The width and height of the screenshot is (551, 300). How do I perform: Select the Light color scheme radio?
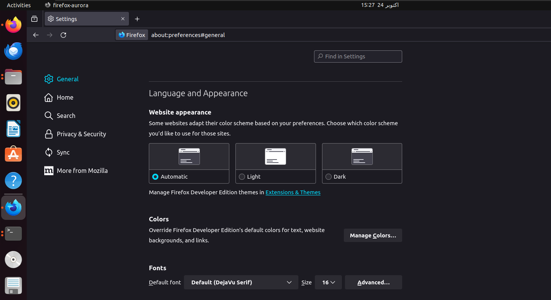242,177
